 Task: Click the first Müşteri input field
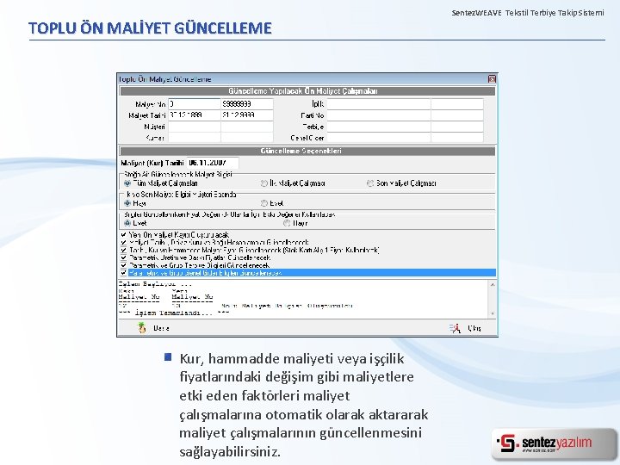click(x=194, y=127)
